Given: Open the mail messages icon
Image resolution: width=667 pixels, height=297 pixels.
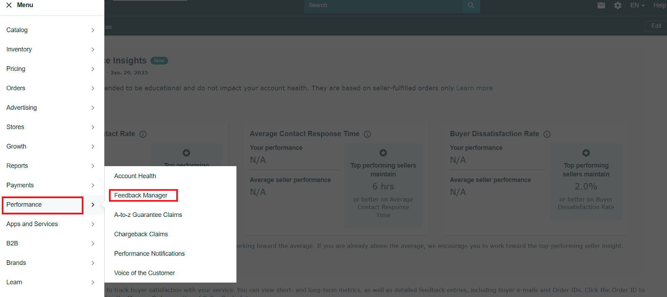Looking at the screenshot, I should (601, 5).
